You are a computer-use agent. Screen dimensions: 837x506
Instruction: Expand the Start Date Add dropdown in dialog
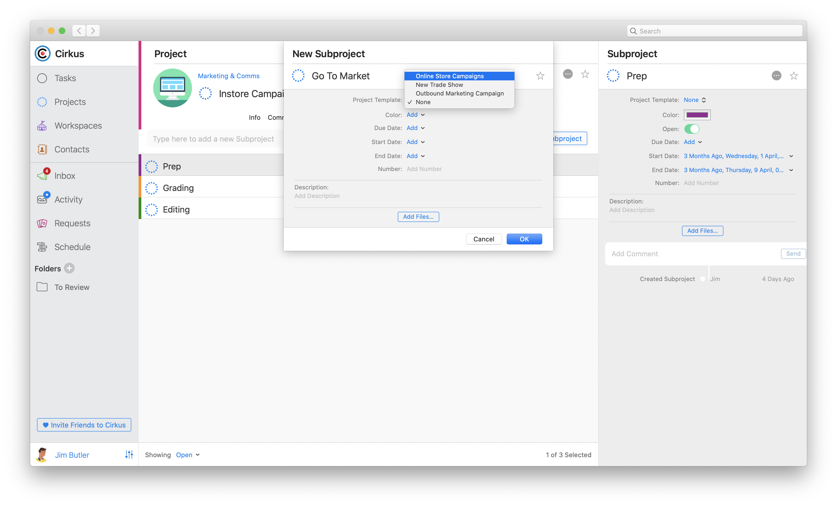point(416,142)
